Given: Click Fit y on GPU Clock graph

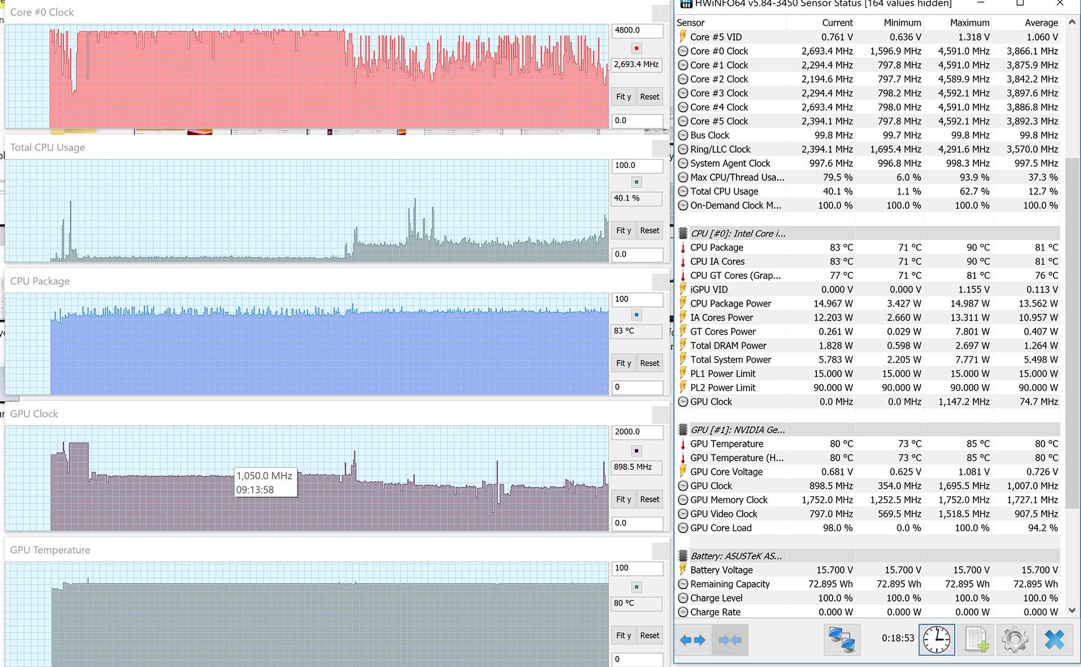Looking at the screenshot, I should (x=623, y=499).
